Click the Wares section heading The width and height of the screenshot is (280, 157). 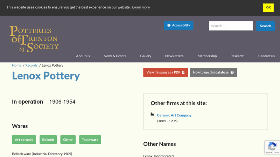20,126
